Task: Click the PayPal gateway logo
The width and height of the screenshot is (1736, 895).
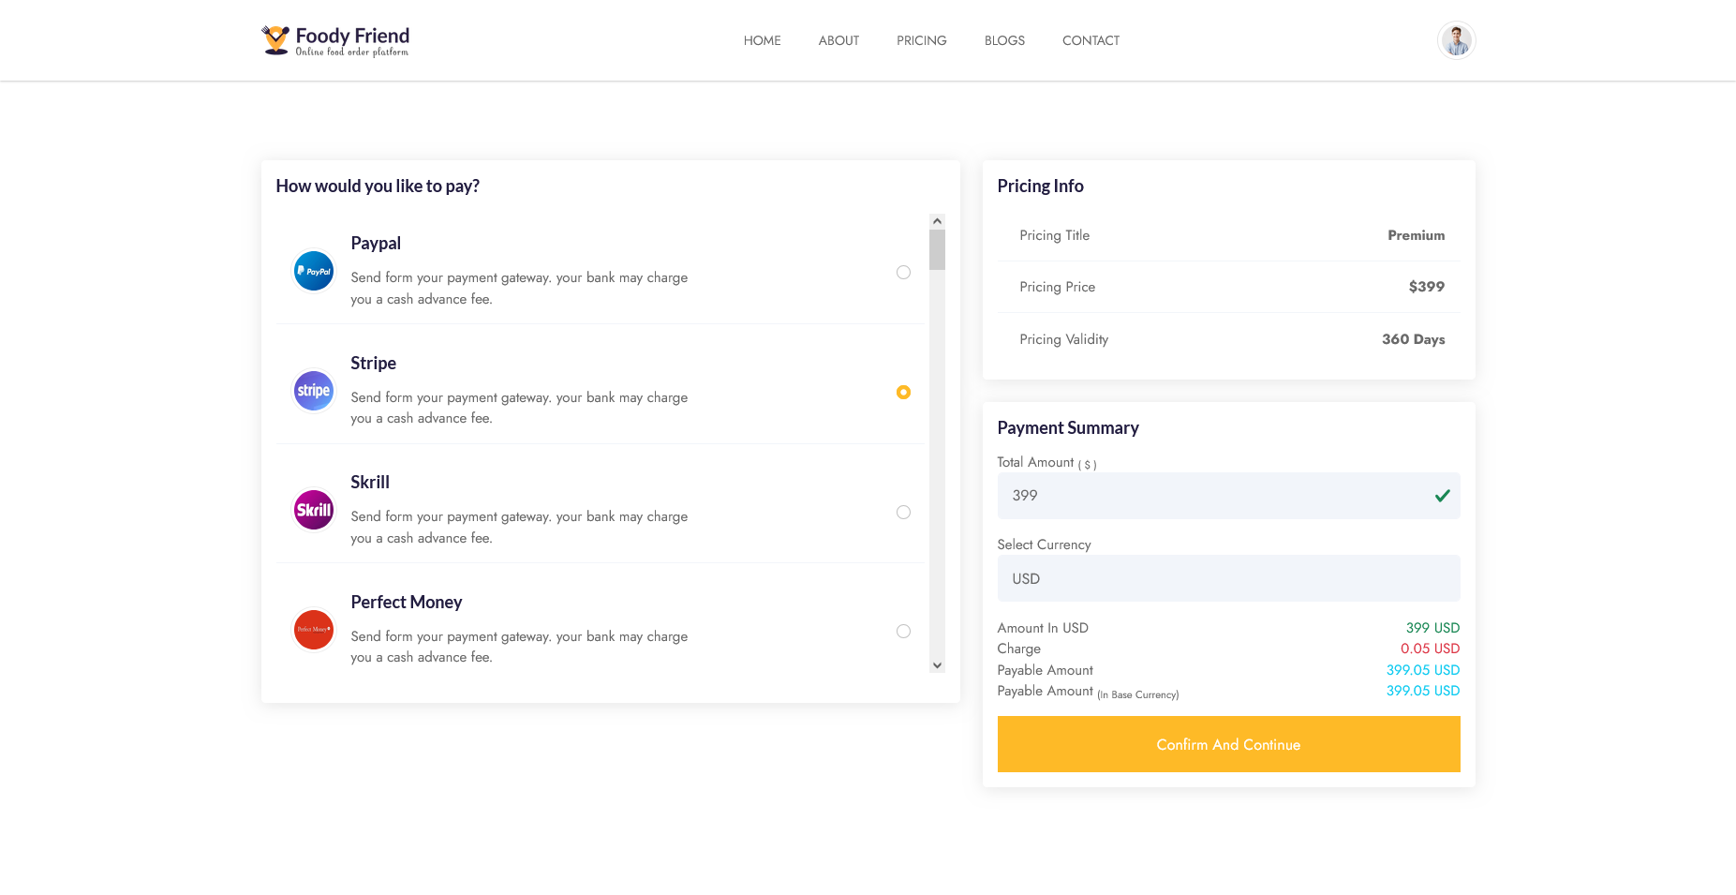Action: pyautogui.click(x=314, y=271)
